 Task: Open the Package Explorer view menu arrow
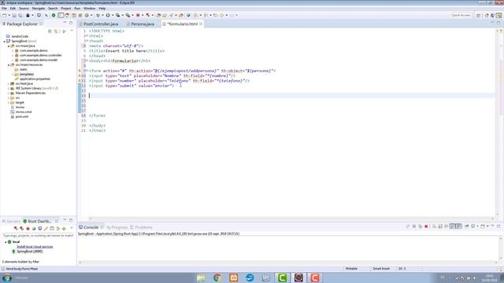pos(72,31)
